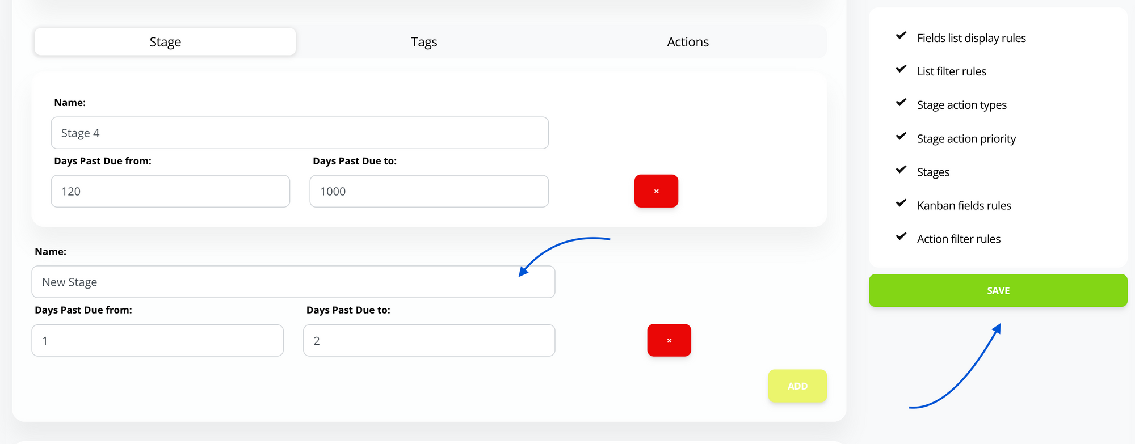Click the yellow ADD button
Image resolution: width=1135 pixels, height=444 pixels.
pos(797,386)
